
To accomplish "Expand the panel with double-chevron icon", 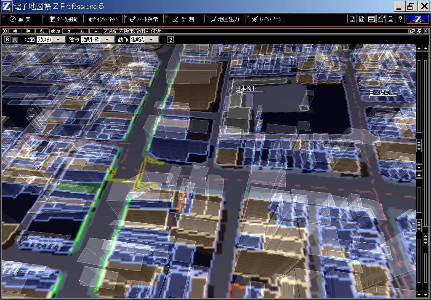I will 4,31.
